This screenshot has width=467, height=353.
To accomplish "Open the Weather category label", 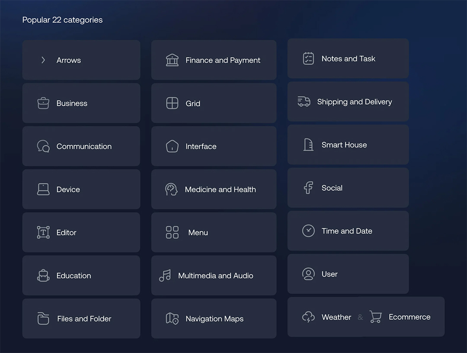I will [x=336, y=317].
